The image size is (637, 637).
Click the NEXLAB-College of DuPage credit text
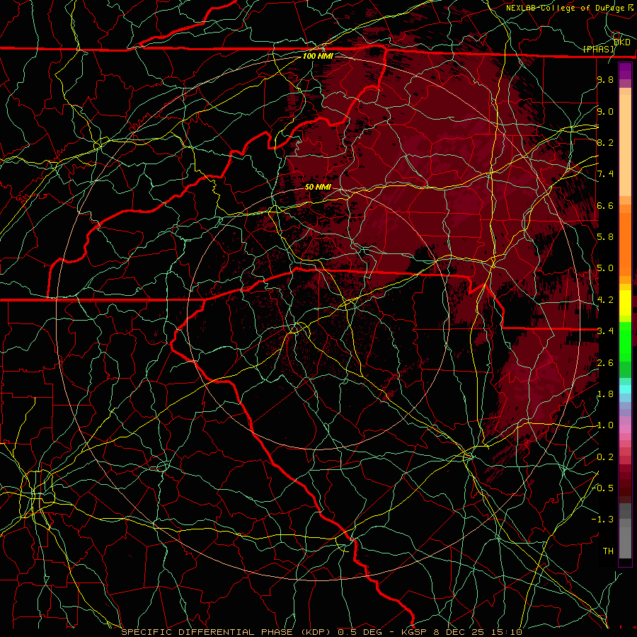tap(565, 8)
